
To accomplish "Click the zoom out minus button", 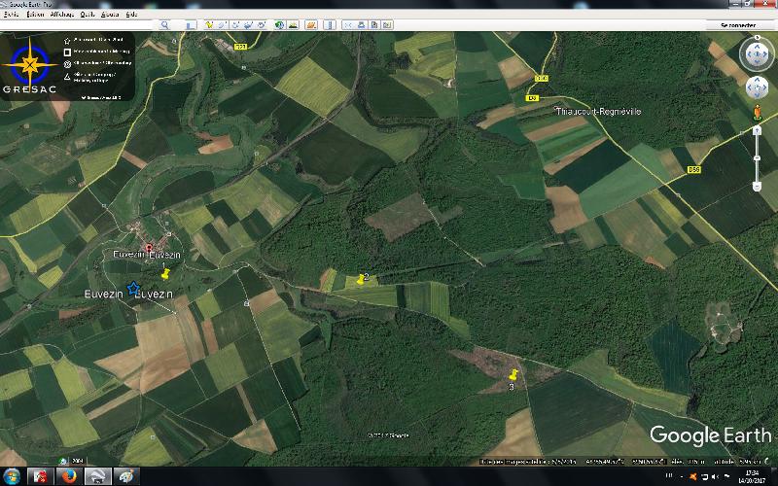I will pyautogui.click(x=757, y=187).
